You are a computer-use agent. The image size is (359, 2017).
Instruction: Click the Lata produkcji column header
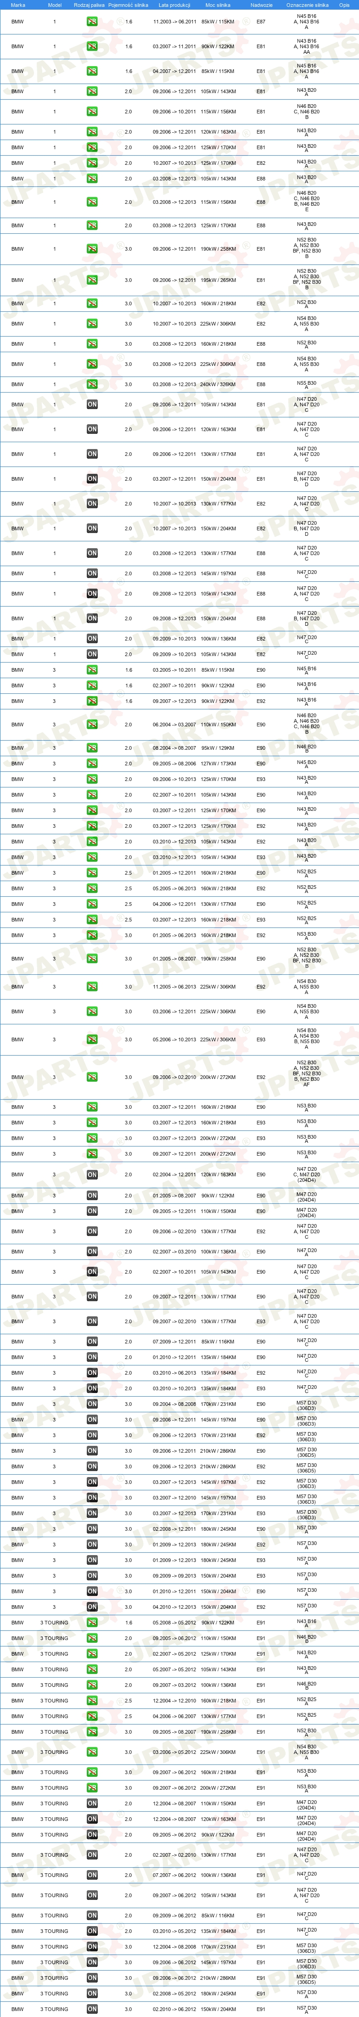[174, 5]
